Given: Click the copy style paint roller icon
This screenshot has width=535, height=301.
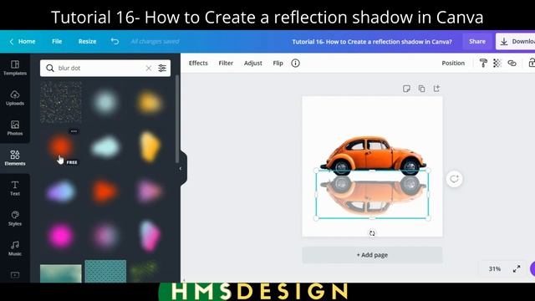Looking at the screenshot, I should 483,64.
